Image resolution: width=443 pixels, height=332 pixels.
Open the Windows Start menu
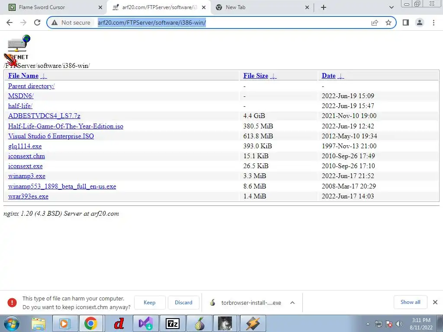[11, 324]
